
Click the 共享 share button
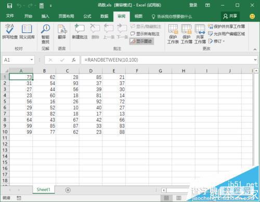pyautogui.click(x=230, y=16)
